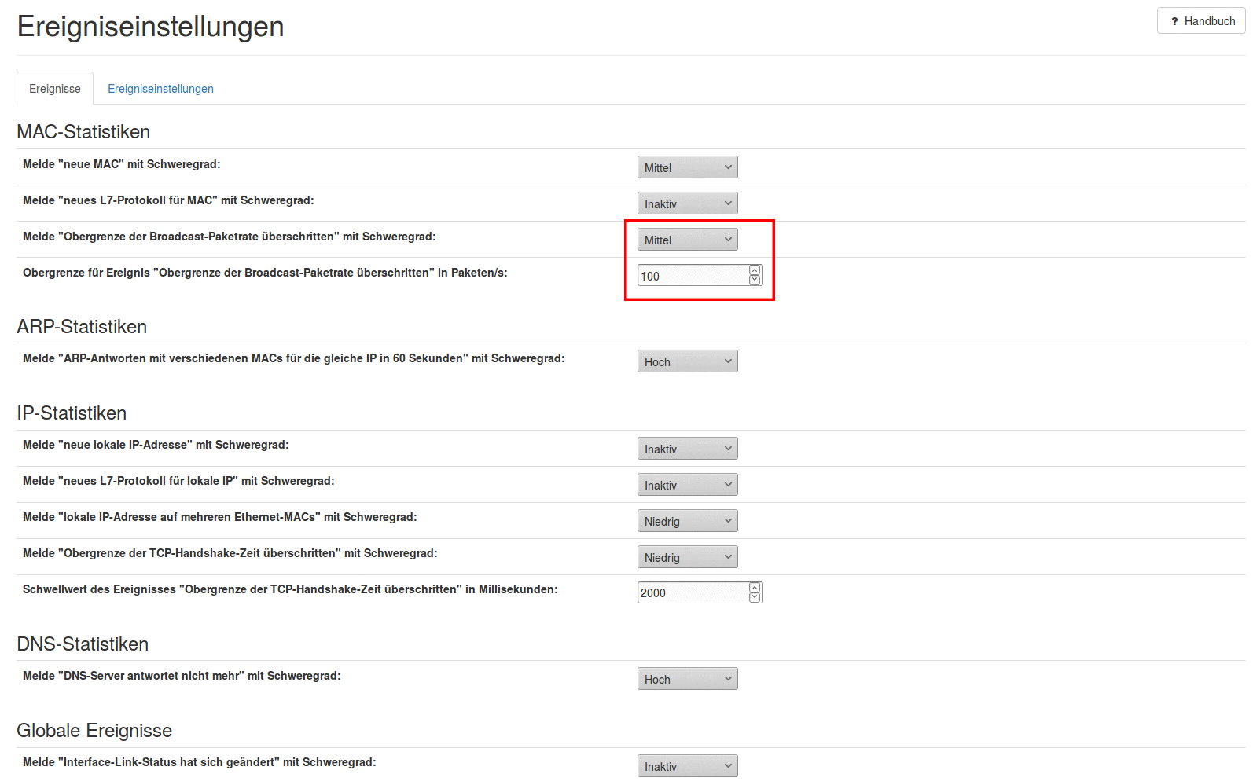Click the TCP-Handshake threshold field showing 2000

pos(692,592)
